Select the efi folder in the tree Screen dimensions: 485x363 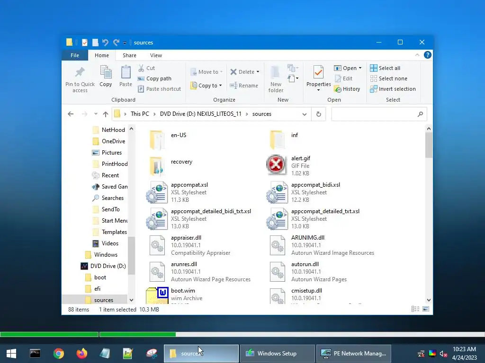point(93,289)
